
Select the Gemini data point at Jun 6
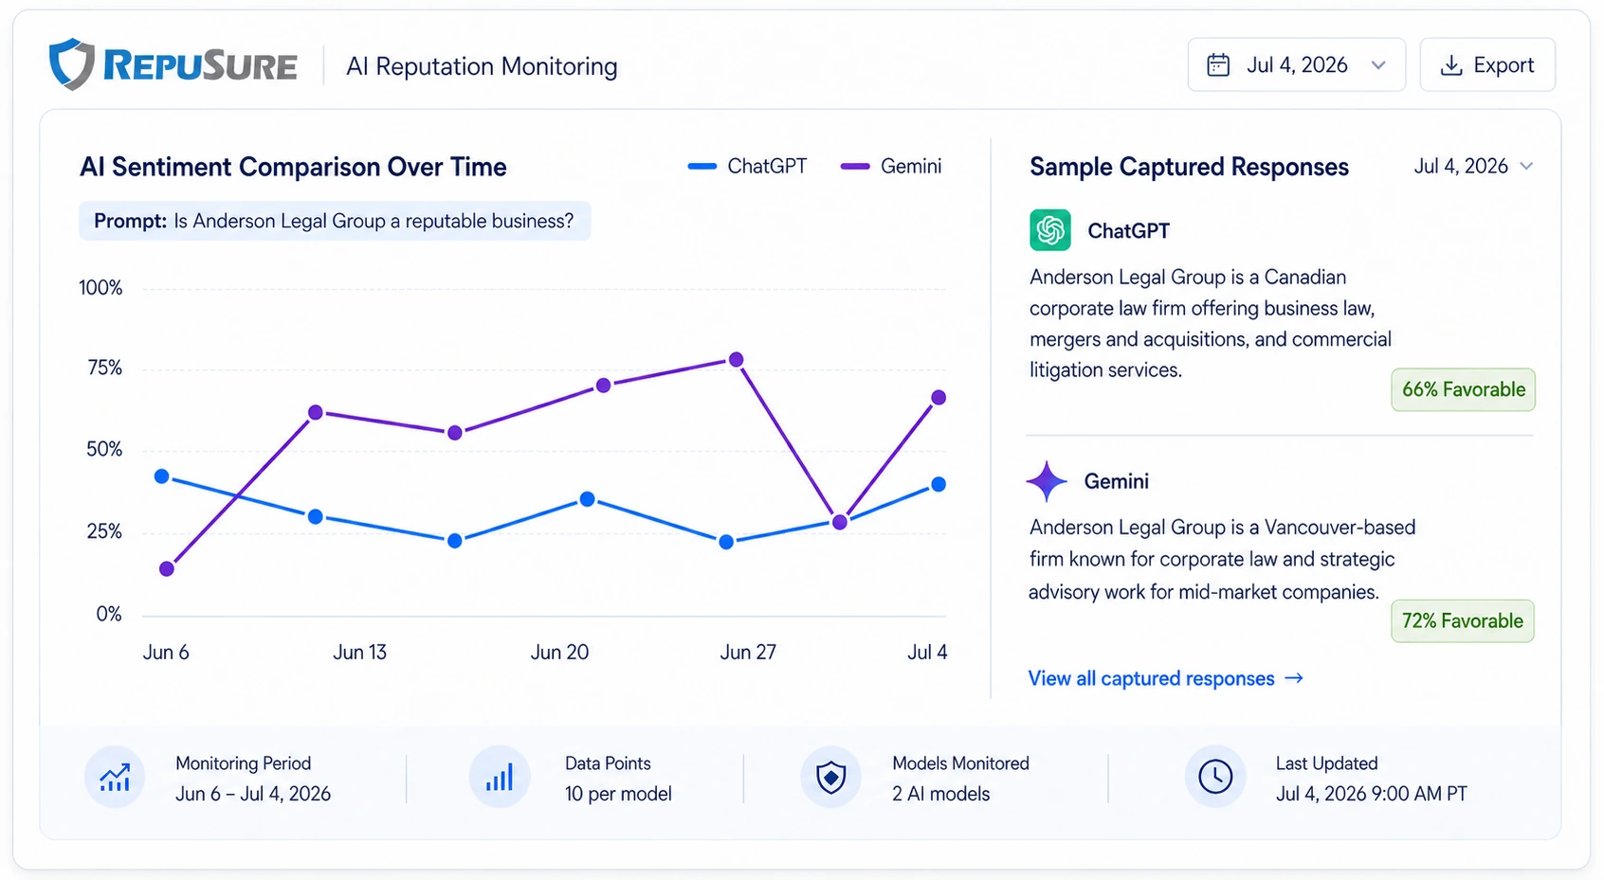click(x=167, y=569)
